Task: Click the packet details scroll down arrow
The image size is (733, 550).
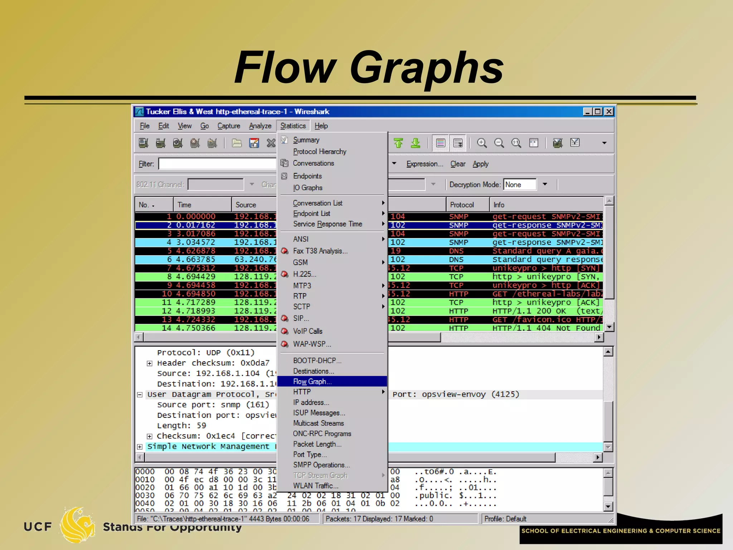Action: (x=608, y=447)
